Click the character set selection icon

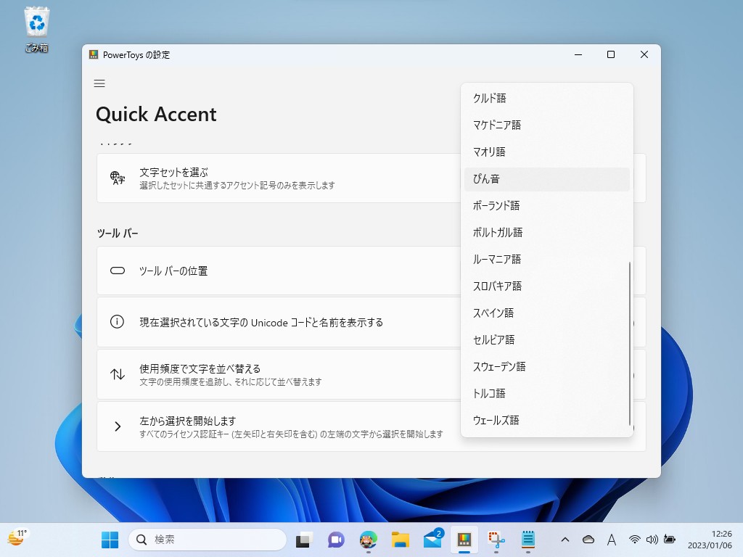[x=118, y=178]
